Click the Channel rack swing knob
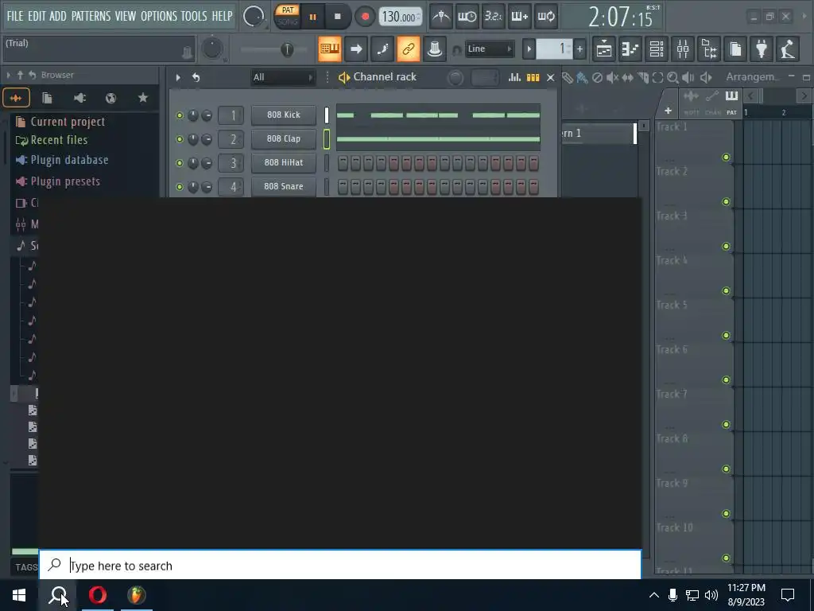The image size is (814, 611). 455,78
